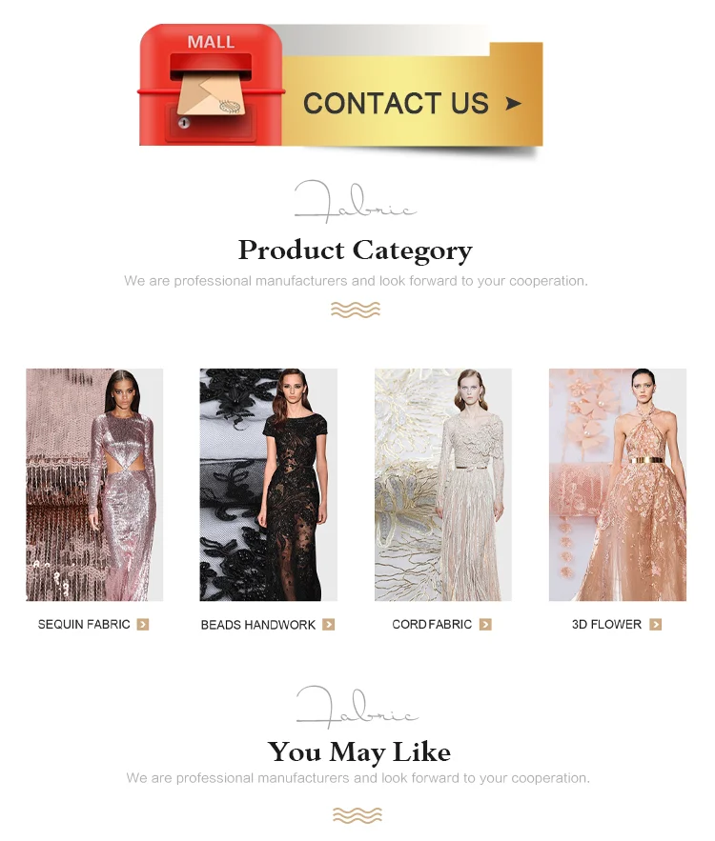
Task: Click the wavy gold divider under You May Like
Action: point(357,815)
